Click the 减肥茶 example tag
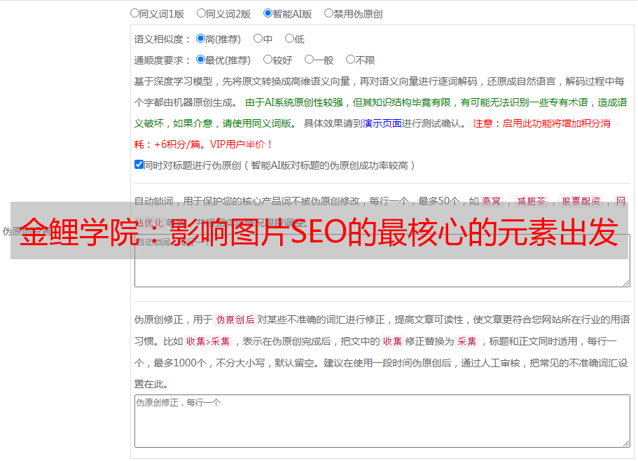The image size is (638, 461). pos(531,201)
